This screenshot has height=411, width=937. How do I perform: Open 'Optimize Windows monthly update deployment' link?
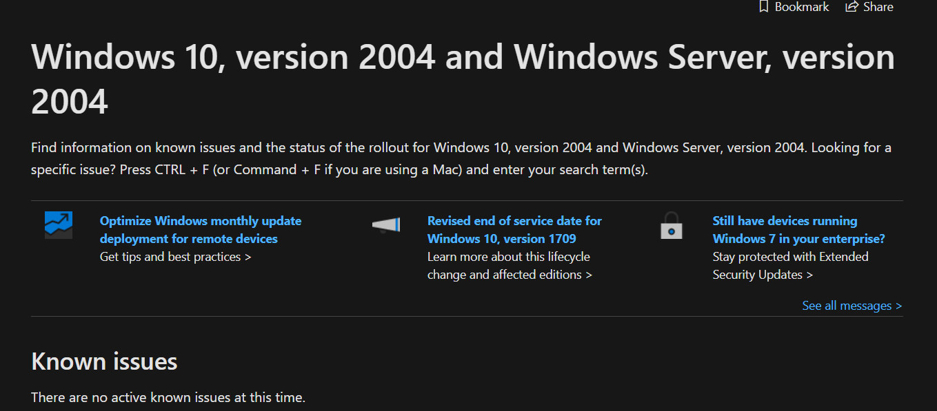click(x=200, y=229)
